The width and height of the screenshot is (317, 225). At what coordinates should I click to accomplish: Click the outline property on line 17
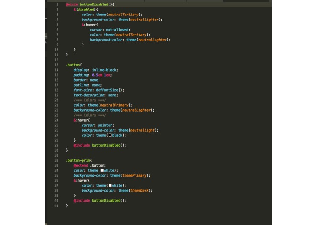[x=81, y=85]
